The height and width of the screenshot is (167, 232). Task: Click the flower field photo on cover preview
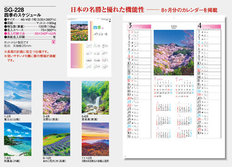click(x=79, y=31)
